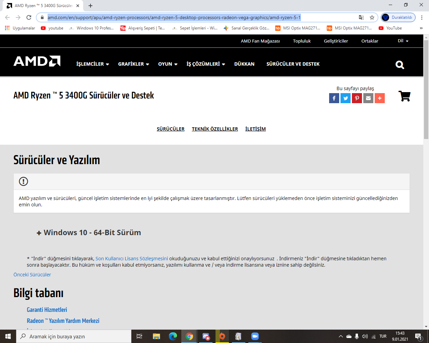
Task: Click the translate page icon in address bar
Action: 361,17
